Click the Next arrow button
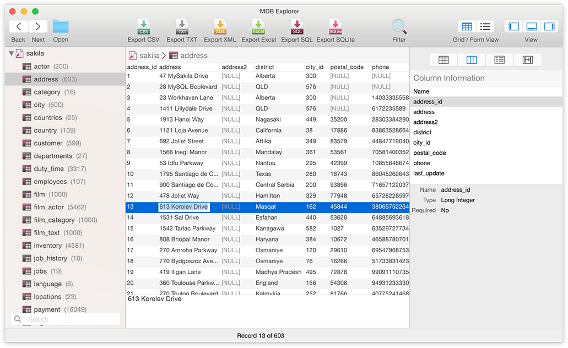This screenshot has height=348, width=568. click(37, 26)
